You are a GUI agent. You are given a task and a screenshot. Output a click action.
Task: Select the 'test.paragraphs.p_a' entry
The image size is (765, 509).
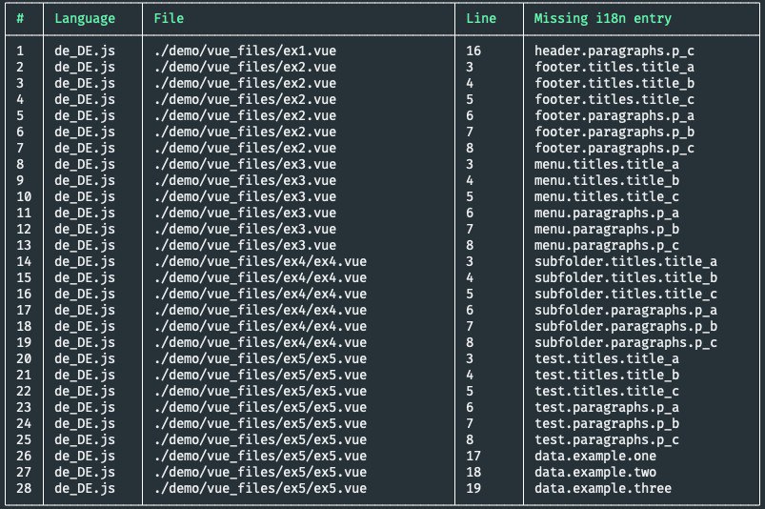607,407
